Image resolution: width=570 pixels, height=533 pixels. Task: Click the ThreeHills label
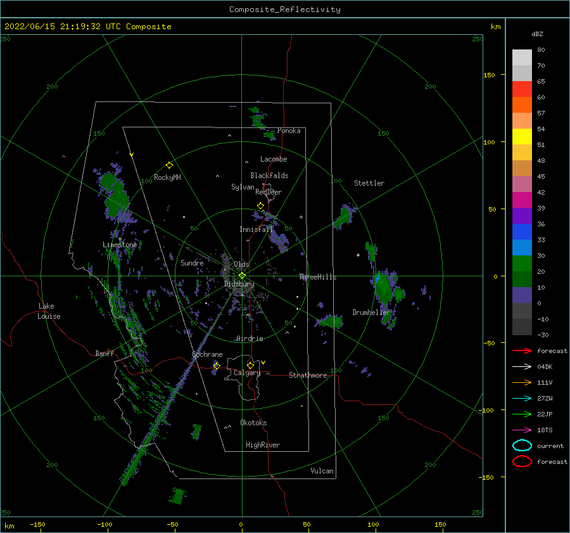pyautogui.click(x=317, y=277)
